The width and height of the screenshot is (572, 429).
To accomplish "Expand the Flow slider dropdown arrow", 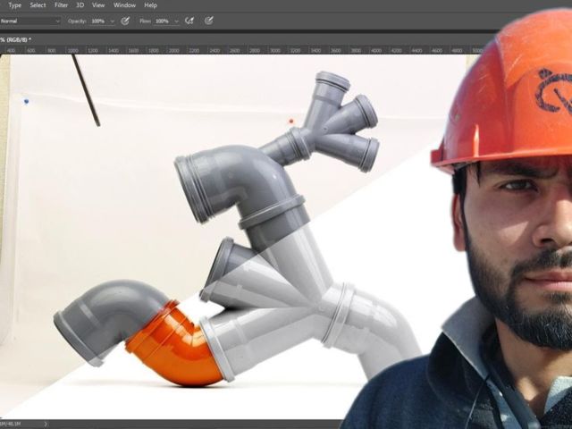I will point(176,21).
